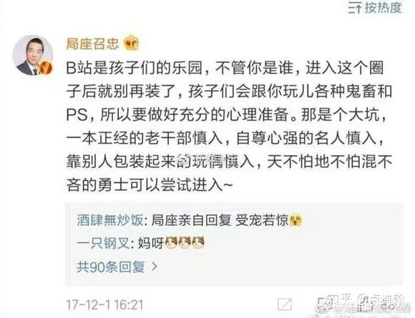Click the crown membership badge
The image size is (415, 318).
tap(132, 43)
